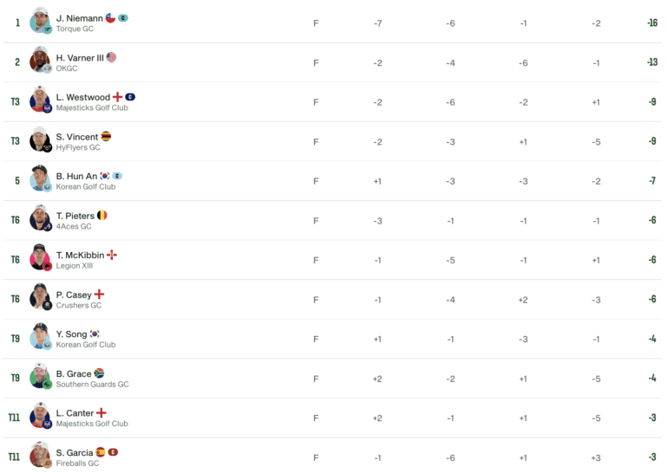Screen dimensions: 668x473
Task: Click the captain badge next to B. Hun An
Action: (x=117, y=176)
